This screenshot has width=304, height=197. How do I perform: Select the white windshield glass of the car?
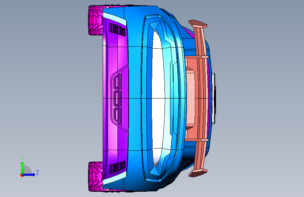click(158, 98)
